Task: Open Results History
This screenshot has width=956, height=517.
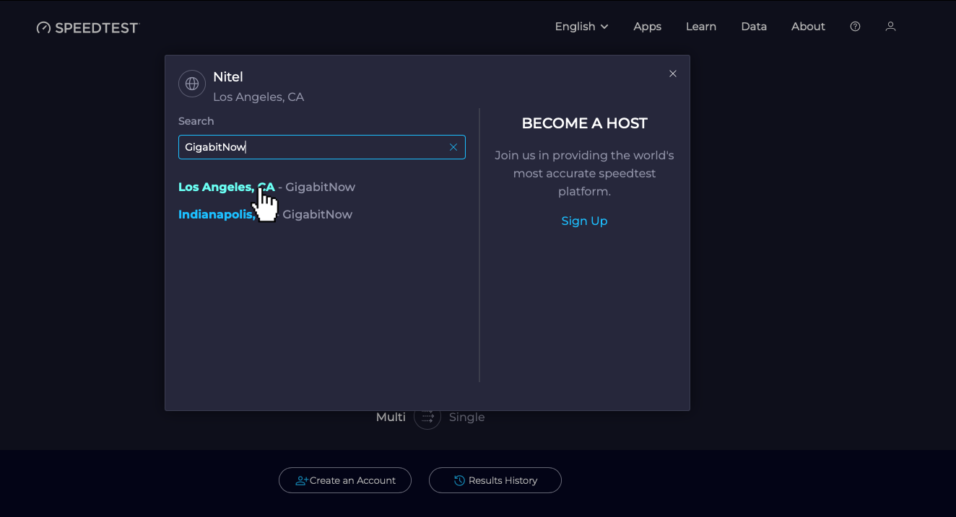Action: click(x=495, y=480)
